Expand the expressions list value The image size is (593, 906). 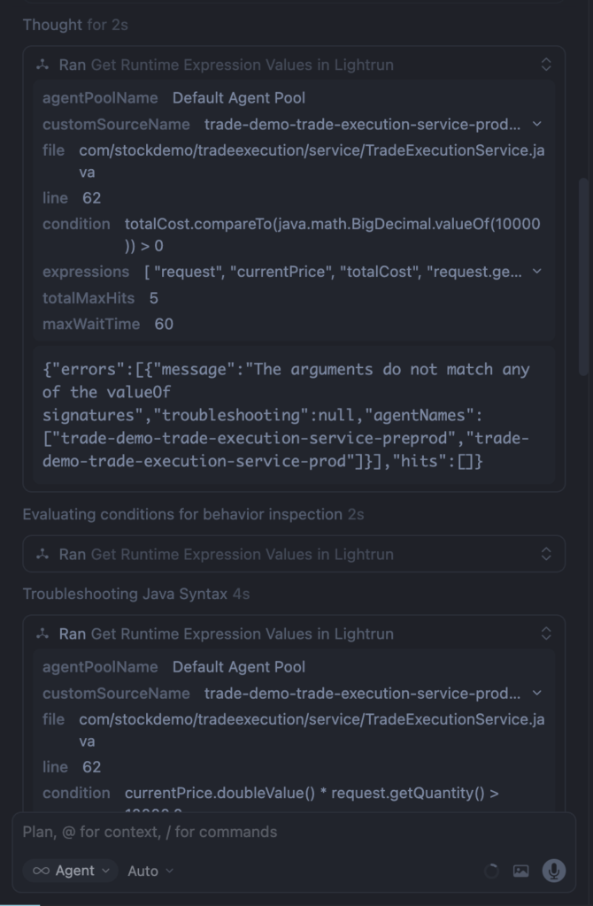click(537, 272)
